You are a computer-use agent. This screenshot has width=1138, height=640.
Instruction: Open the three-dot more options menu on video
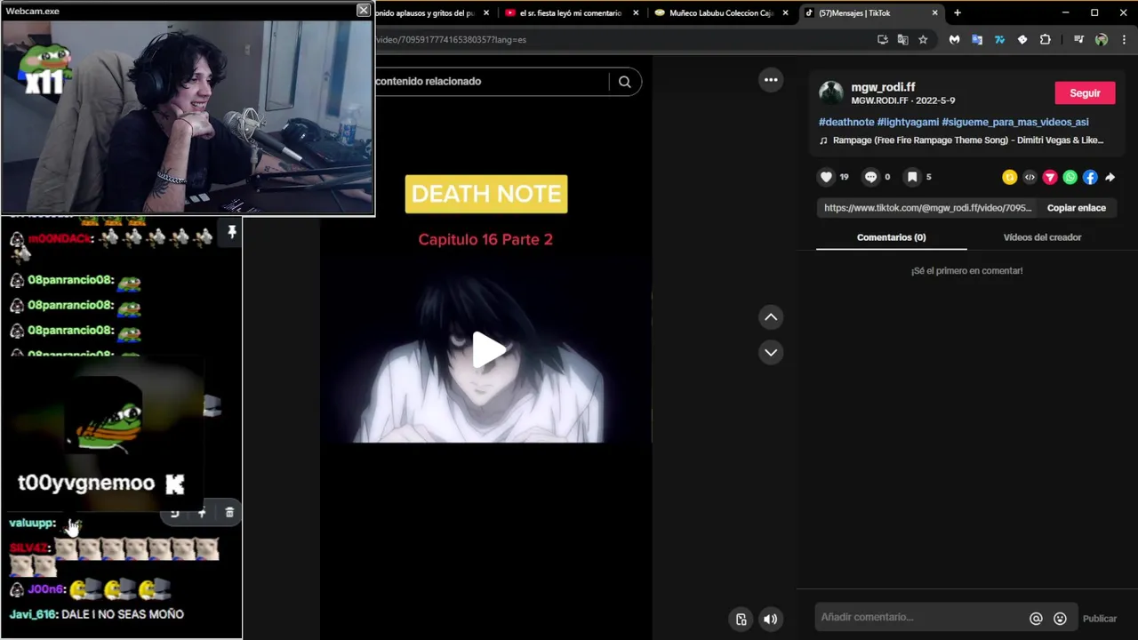click(771, 80)
